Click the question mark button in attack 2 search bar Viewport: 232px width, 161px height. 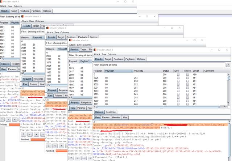24,134
